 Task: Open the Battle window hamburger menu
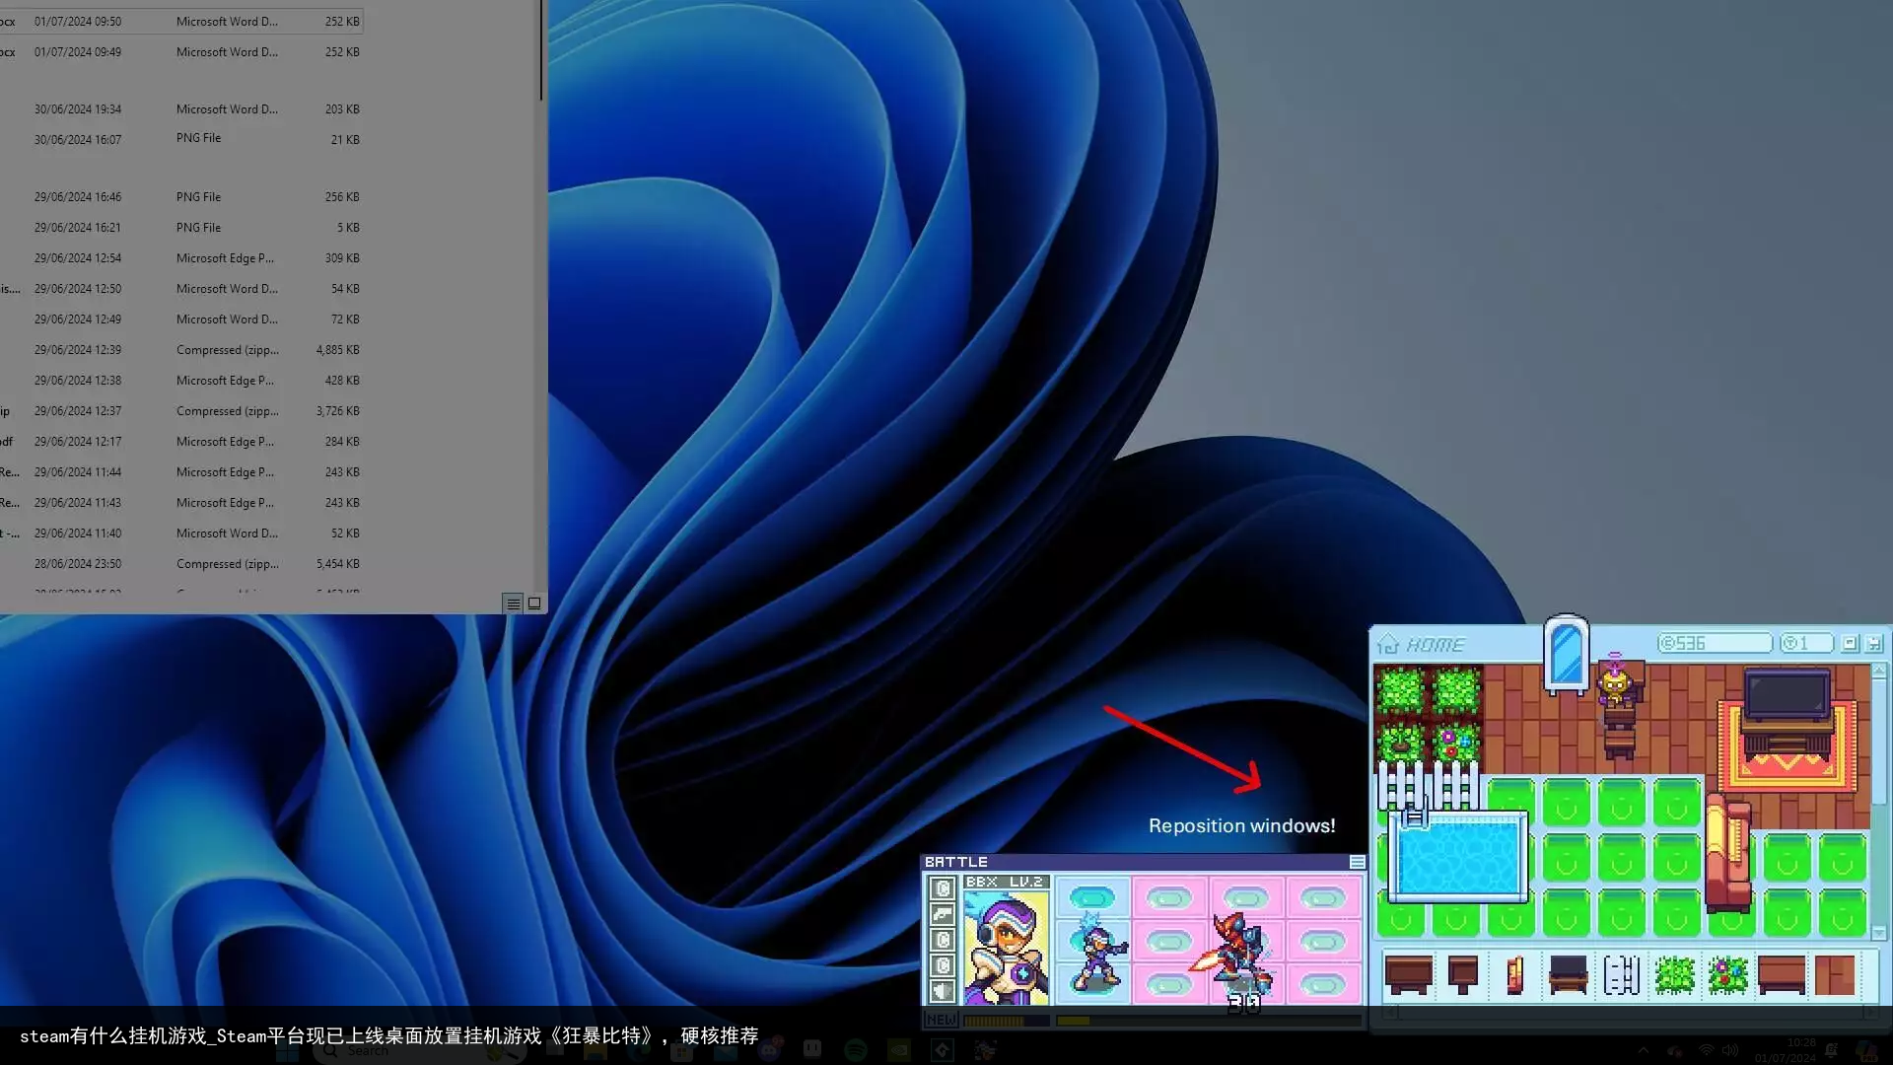(1357, 863)
